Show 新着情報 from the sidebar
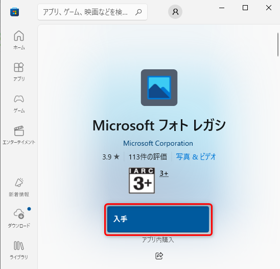Viewport: 280px width, 269px height. [19, 187]
